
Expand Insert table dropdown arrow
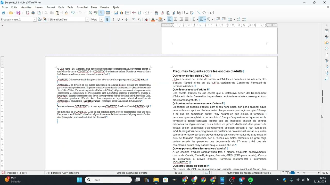coord(112,13)
